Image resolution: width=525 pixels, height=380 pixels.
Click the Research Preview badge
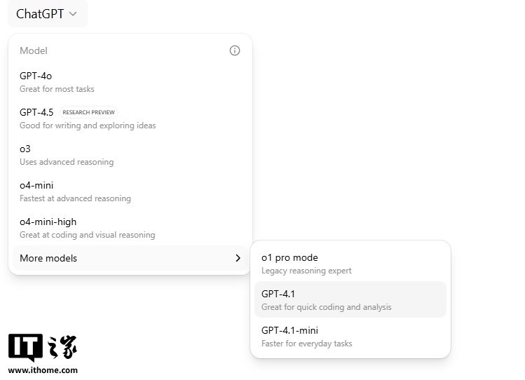[x=88, y=112]
